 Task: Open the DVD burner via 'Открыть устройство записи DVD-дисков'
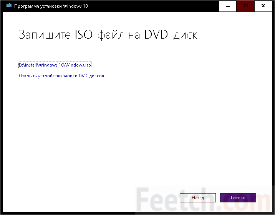tap(61, 76)
